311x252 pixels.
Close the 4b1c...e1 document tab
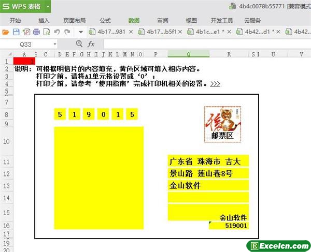(x=229, y=32)
